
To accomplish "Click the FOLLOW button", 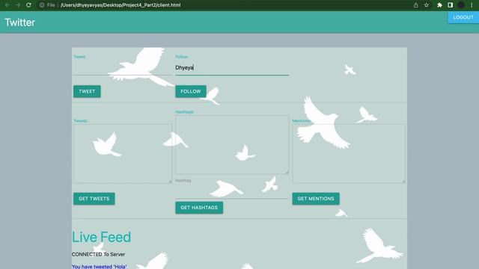I will (191, 91).
